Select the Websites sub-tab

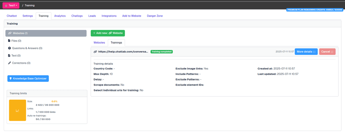click(x=99, y=43)
